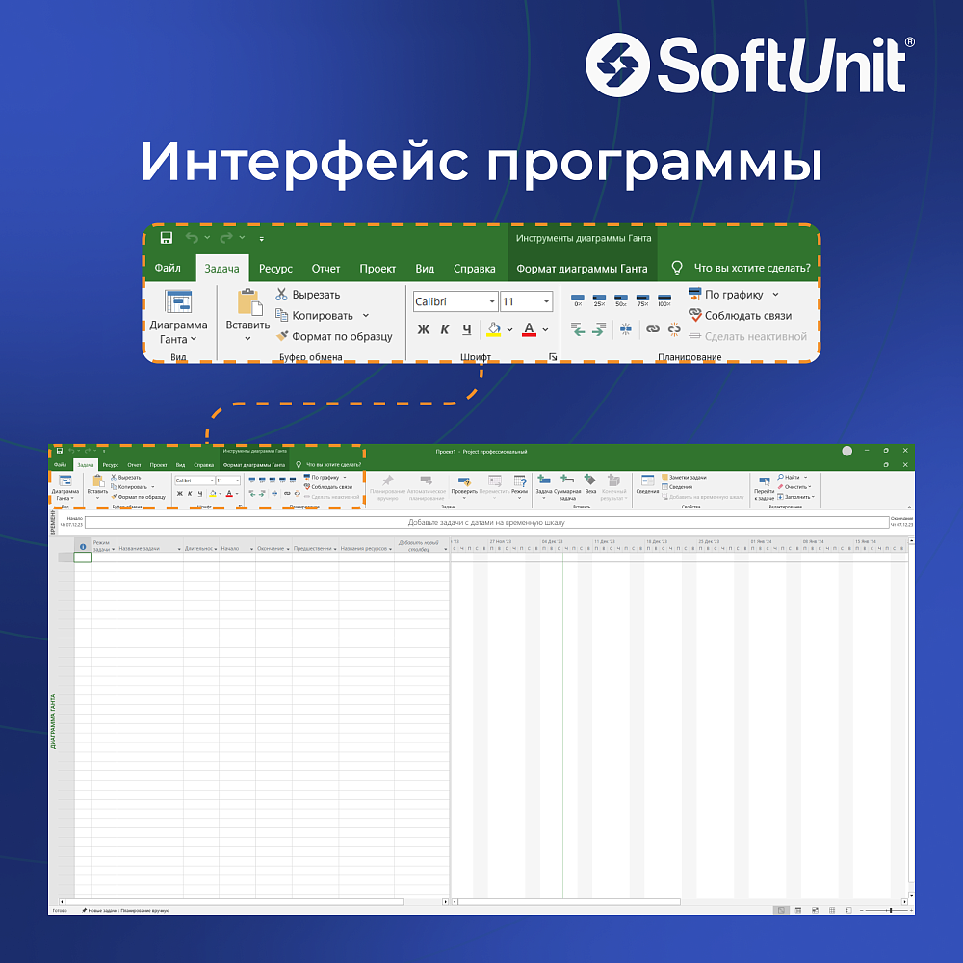Toggle bold Ж in the enlarged callout
Screen dimensions: 963x963
pyautogui.click(x=423, y=329)
